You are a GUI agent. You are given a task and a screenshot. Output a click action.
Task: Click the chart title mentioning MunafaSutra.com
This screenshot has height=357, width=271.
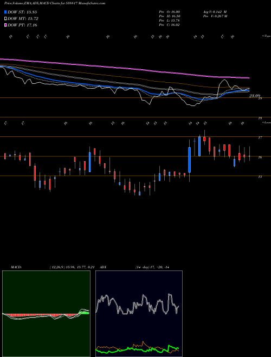(x=55, y=3)
